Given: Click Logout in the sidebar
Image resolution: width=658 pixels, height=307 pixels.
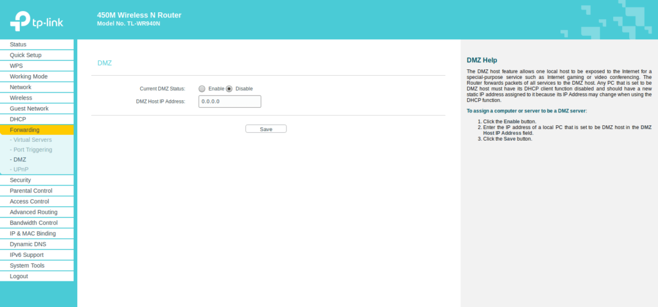Looking at the screenshot, I should [19, 276].
